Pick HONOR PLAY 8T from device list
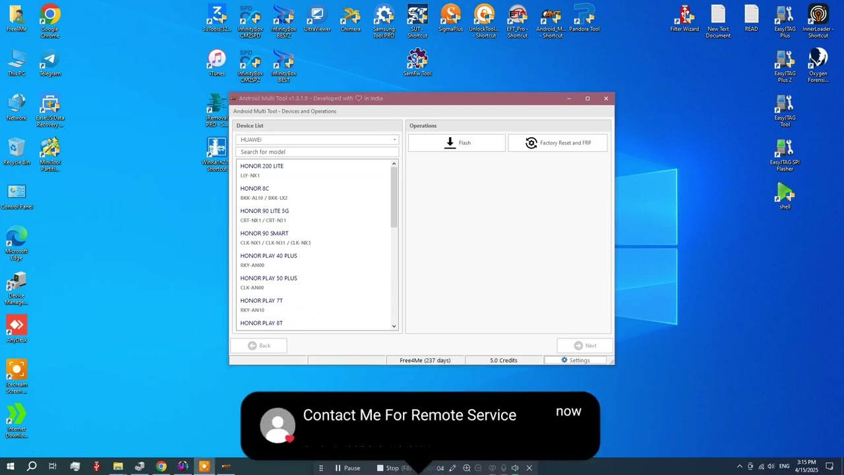Screen dimensions: 844x475 [313, 323]
